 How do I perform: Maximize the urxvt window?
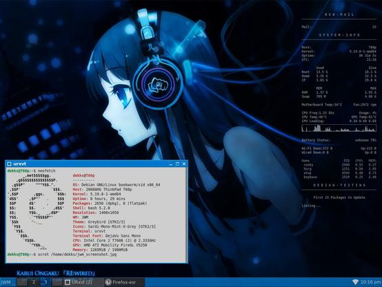point(177,164)
